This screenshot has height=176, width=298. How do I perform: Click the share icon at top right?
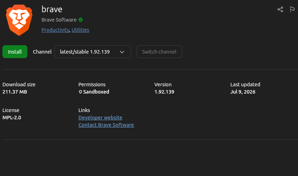click(280, 9)
